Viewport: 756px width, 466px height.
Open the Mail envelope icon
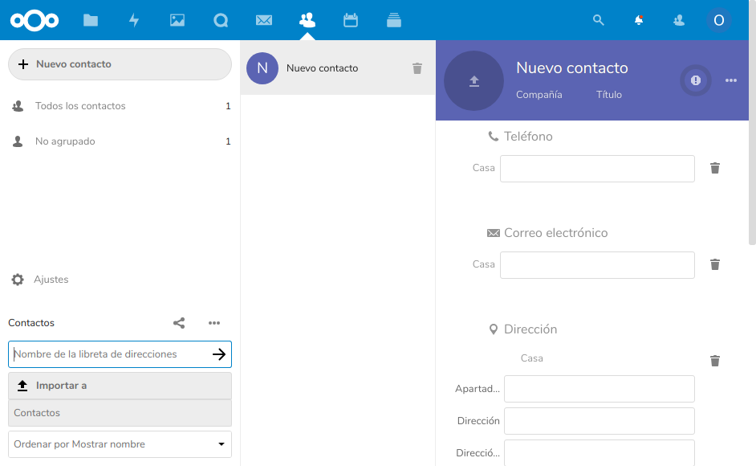coord(264,20)
